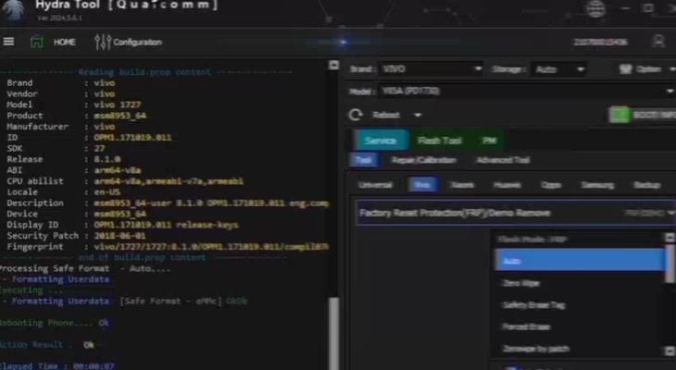
Task: Open the hamburger menu icon
Action: click(x=8, y=42)
